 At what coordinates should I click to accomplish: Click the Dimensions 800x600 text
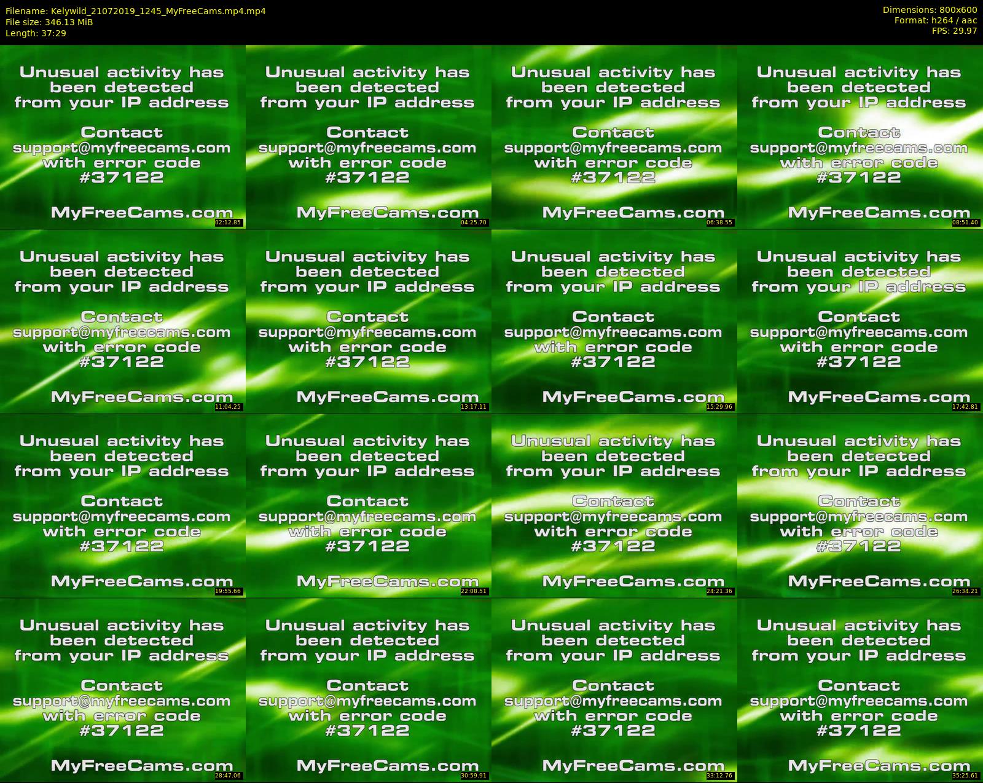[x=930, y=10]
